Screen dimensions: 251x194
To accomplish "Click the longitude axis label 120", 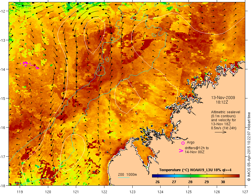I will click(48, 192).
